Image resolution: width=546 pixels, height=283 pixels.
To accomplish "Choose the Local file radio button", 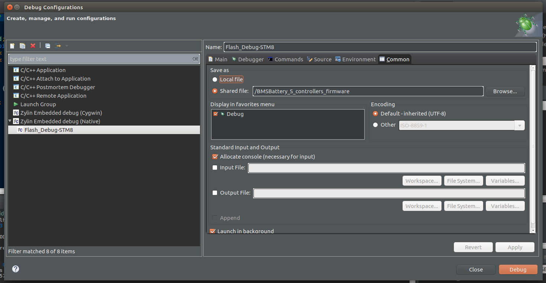I will coord(214,79).
